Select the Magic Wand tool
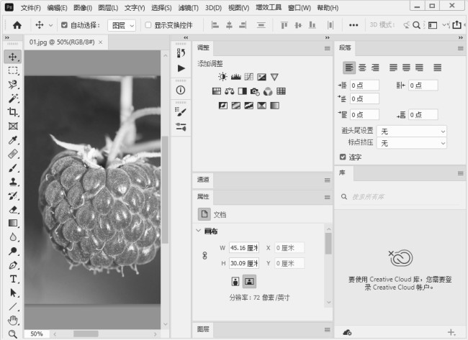The width and height of the screenshot is (468, 340). coord(12,98)
